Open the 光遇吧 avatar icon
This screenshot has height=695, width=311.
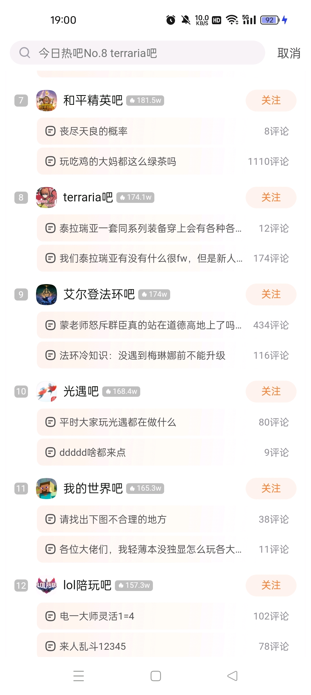(46, 391)
